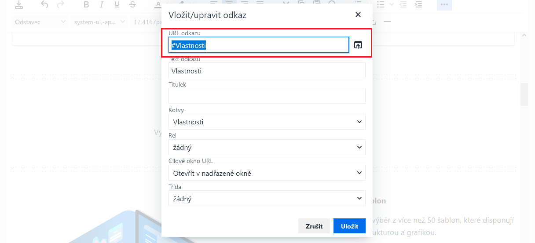Click the browse link icon beside URL field
Viewport: 535px width, 243px height.
[x=358, y=45]
